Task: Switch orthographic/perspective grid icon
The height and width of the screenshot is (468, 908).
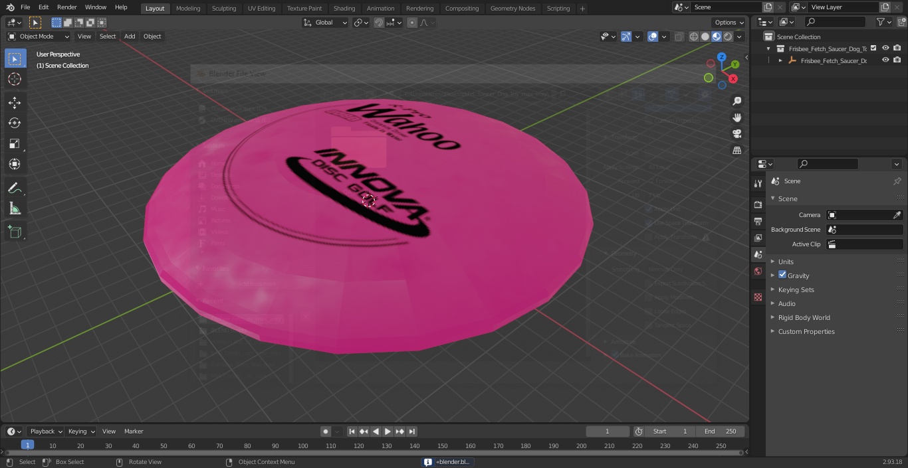Action: click(737, 151)
